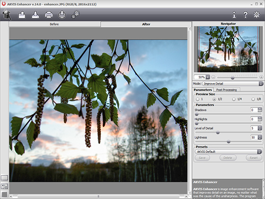Click the open image upload icon

[x=22, y=15]
